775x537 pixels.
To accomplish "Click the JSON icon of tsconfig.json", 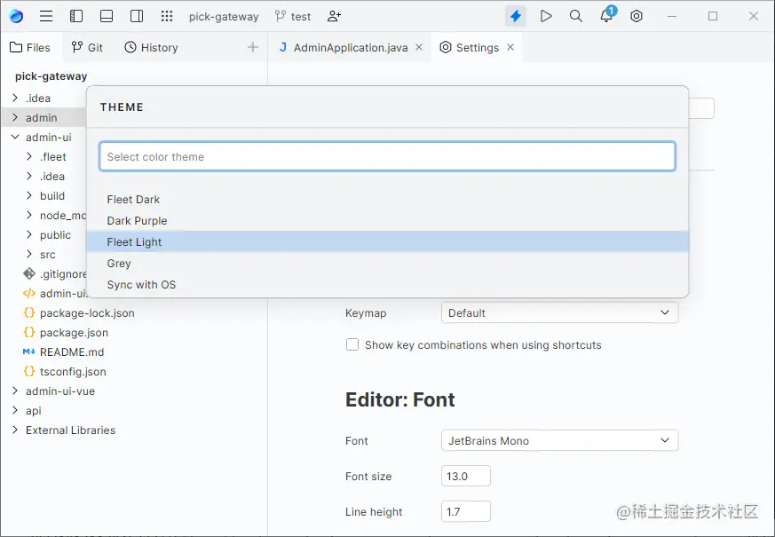I will click(29, 372).
